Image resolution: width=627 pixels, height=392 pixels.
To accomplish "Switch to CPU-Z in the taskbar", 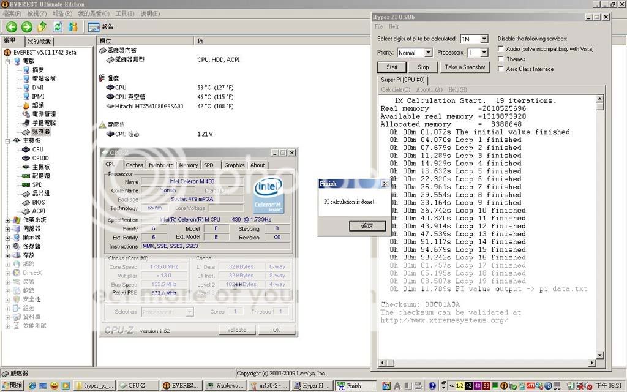I will point(138,386).
